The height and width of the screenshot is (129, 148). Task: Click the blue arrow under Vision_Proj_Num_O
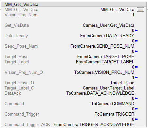[136, 77]
